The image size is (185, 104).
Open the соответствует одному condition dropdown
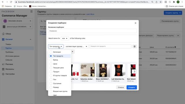point(76,47)
